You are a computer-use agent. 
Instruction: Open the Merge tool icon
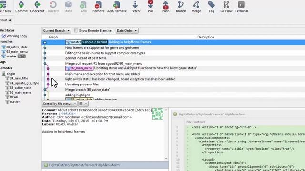[x=196, y=7]
